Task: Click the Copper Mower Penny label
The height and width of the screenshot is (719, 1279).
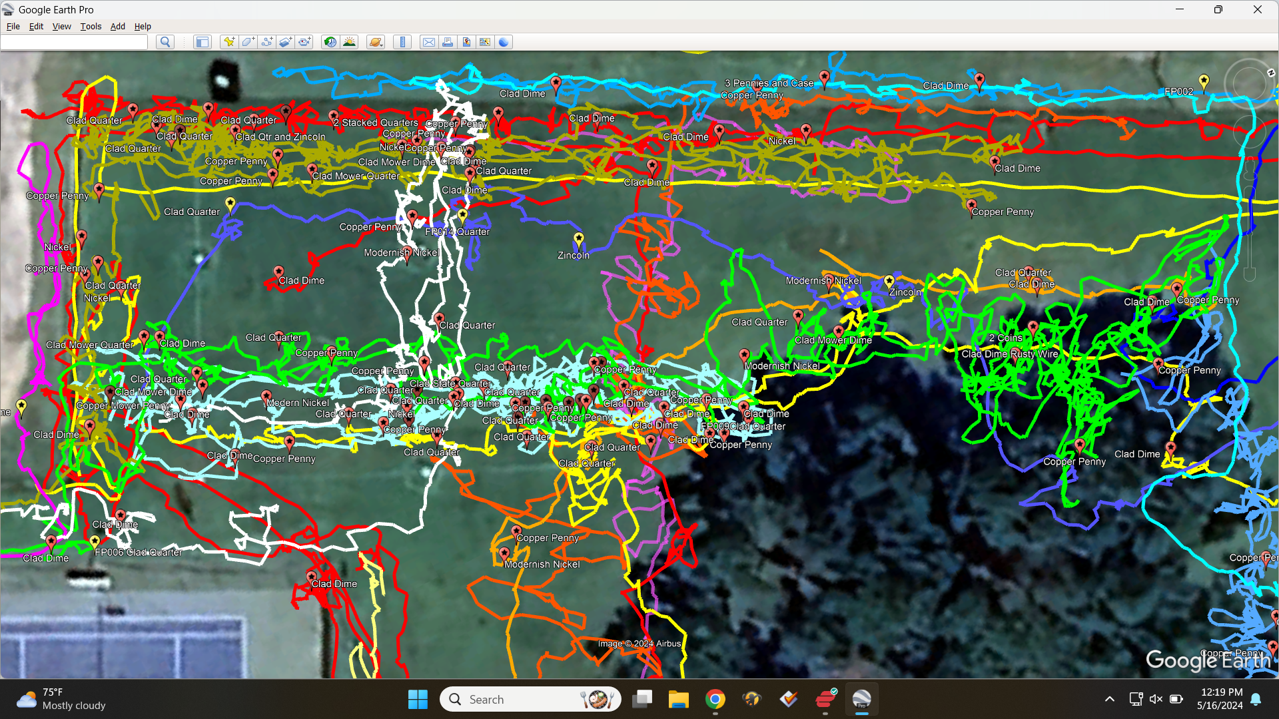Action: 123,405
